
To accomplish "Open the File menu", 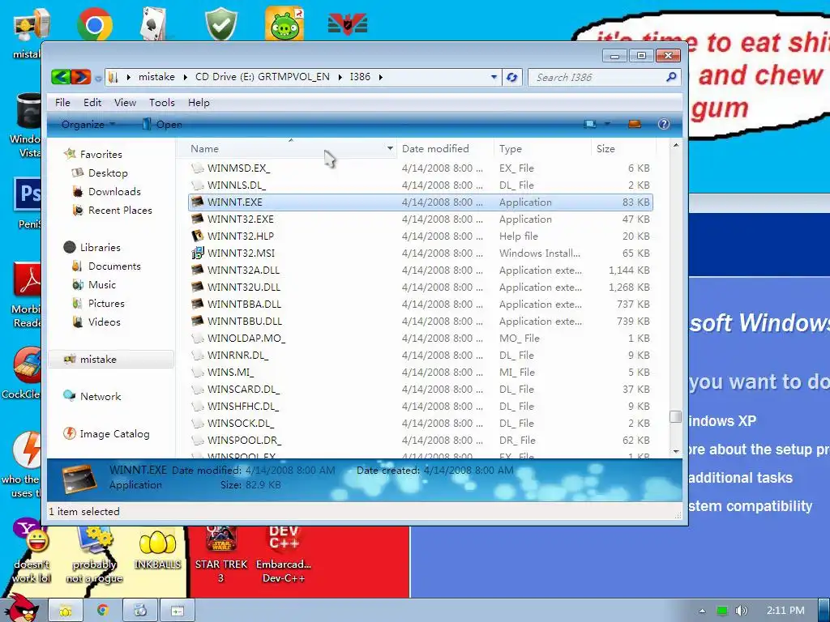I will point(62,103).
